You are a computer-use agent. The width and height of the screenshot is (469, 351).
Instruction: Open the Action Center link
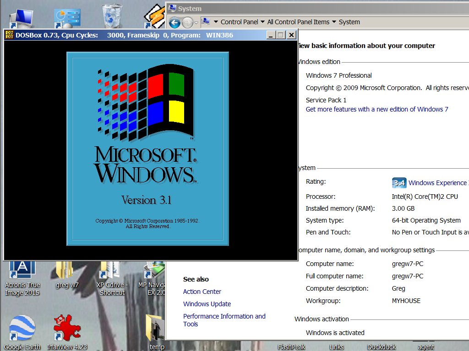202,292
